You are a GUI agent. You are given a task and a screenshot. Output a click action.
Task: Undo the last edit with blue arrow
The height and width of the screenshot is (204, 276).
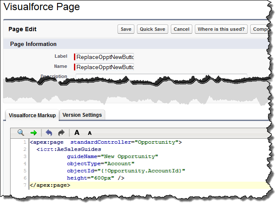tap(49, 133)
